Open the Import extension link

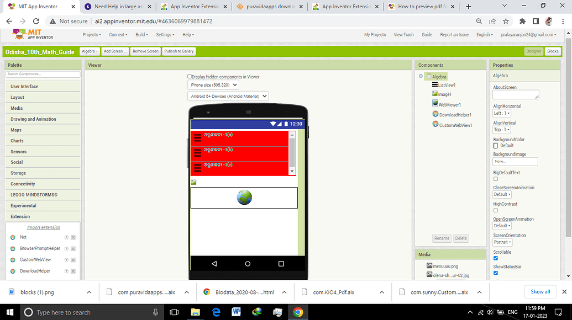pyautogui.click(x=44, y=227)
